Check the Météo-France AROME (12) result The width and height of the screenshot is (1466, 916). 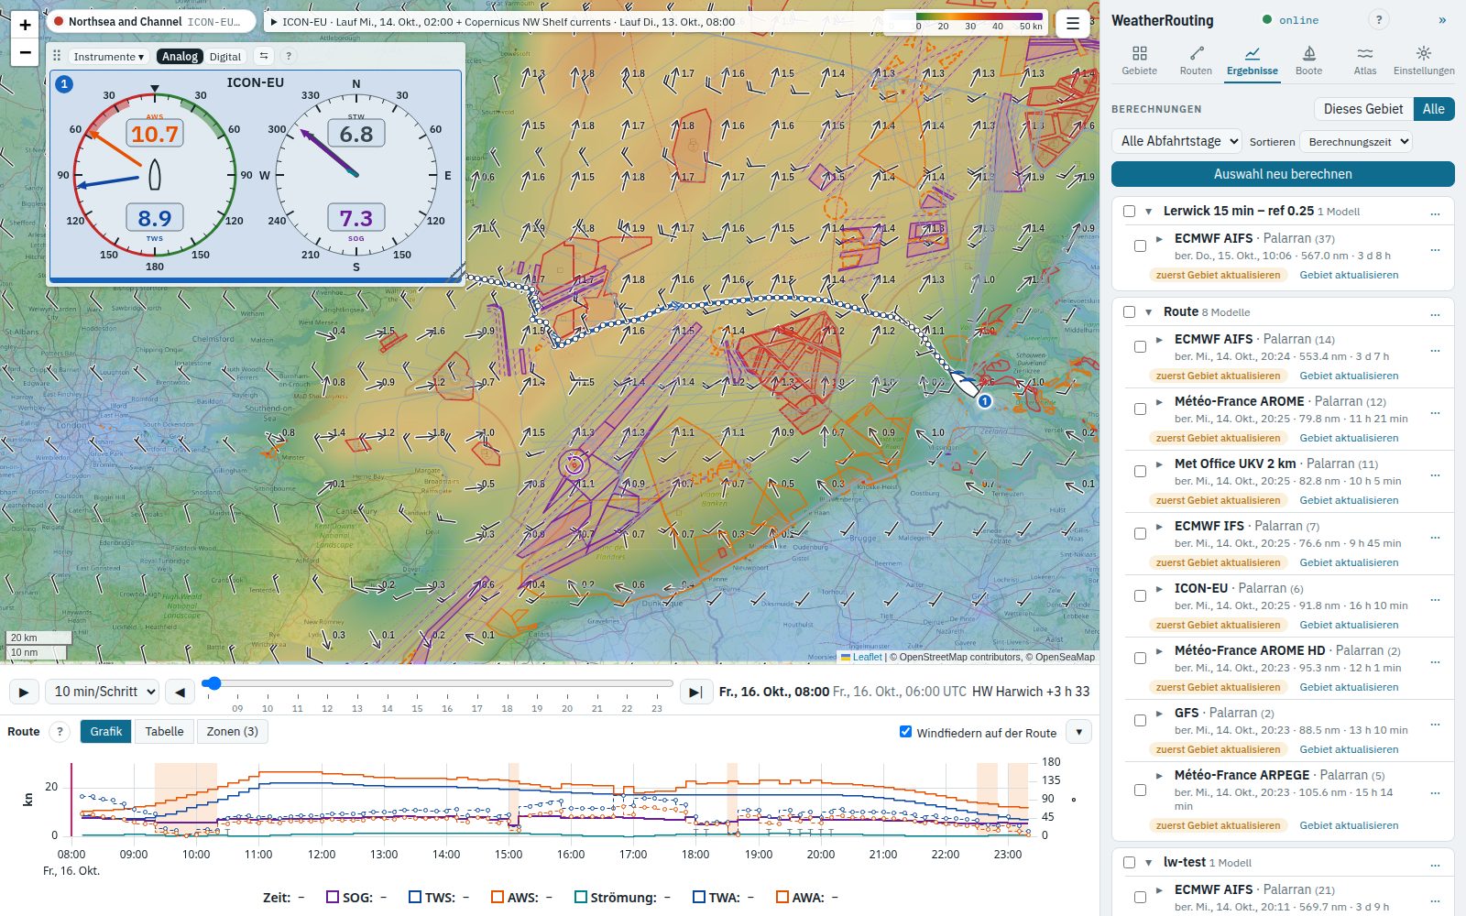(x=1140, y=409)
